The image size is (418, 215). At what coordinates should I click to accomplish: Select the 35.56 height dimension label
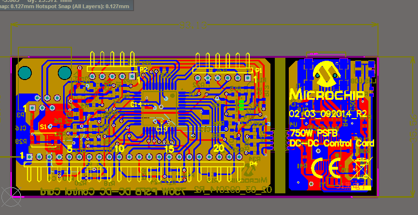pyautogui.click(x=414, y=128)
